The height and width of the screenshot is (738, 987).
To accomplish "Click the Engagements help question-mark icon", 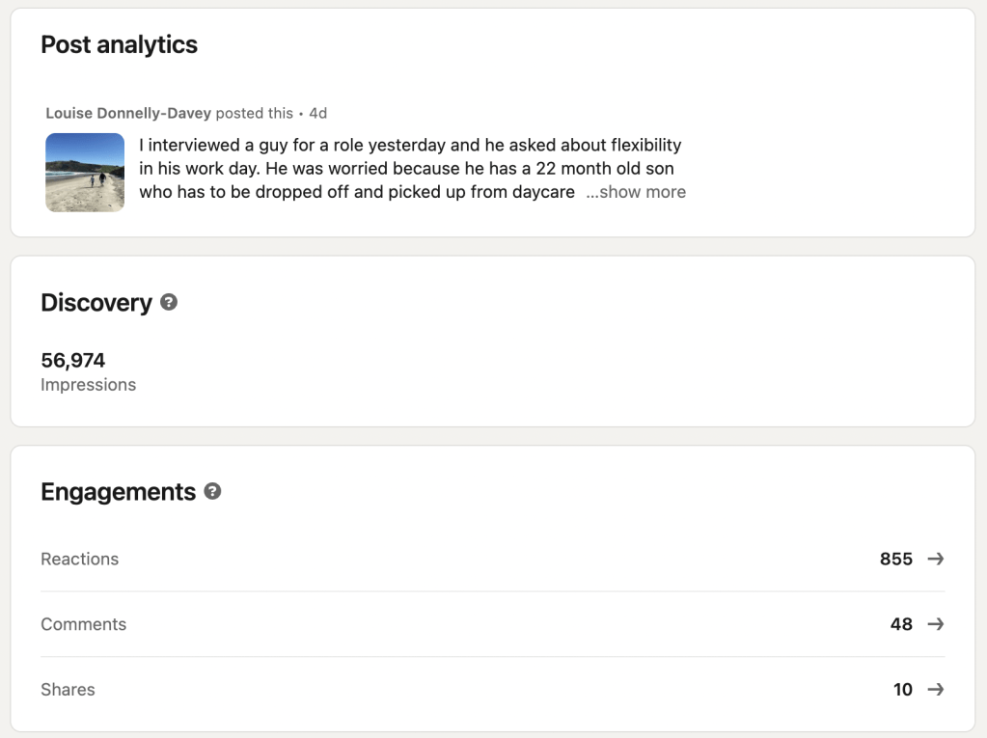I will (213, 491).
